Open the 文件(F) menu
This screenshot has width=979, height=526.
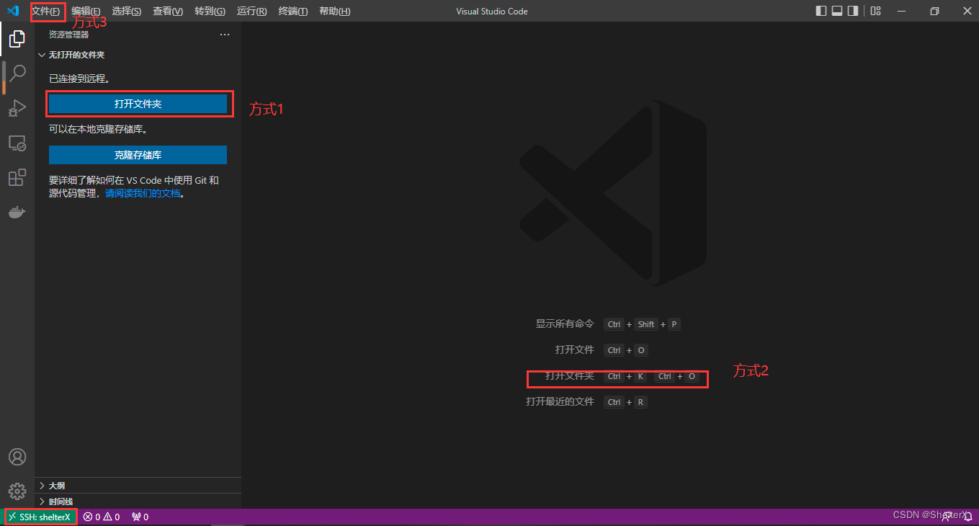46,12
